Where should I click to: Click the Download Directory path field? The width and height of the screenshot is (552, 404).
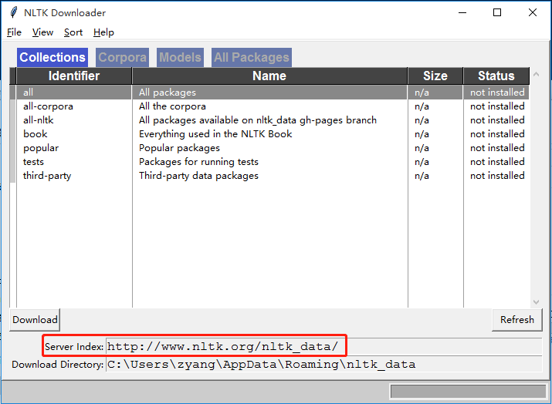pyautogui.click(x=323, y=364)
